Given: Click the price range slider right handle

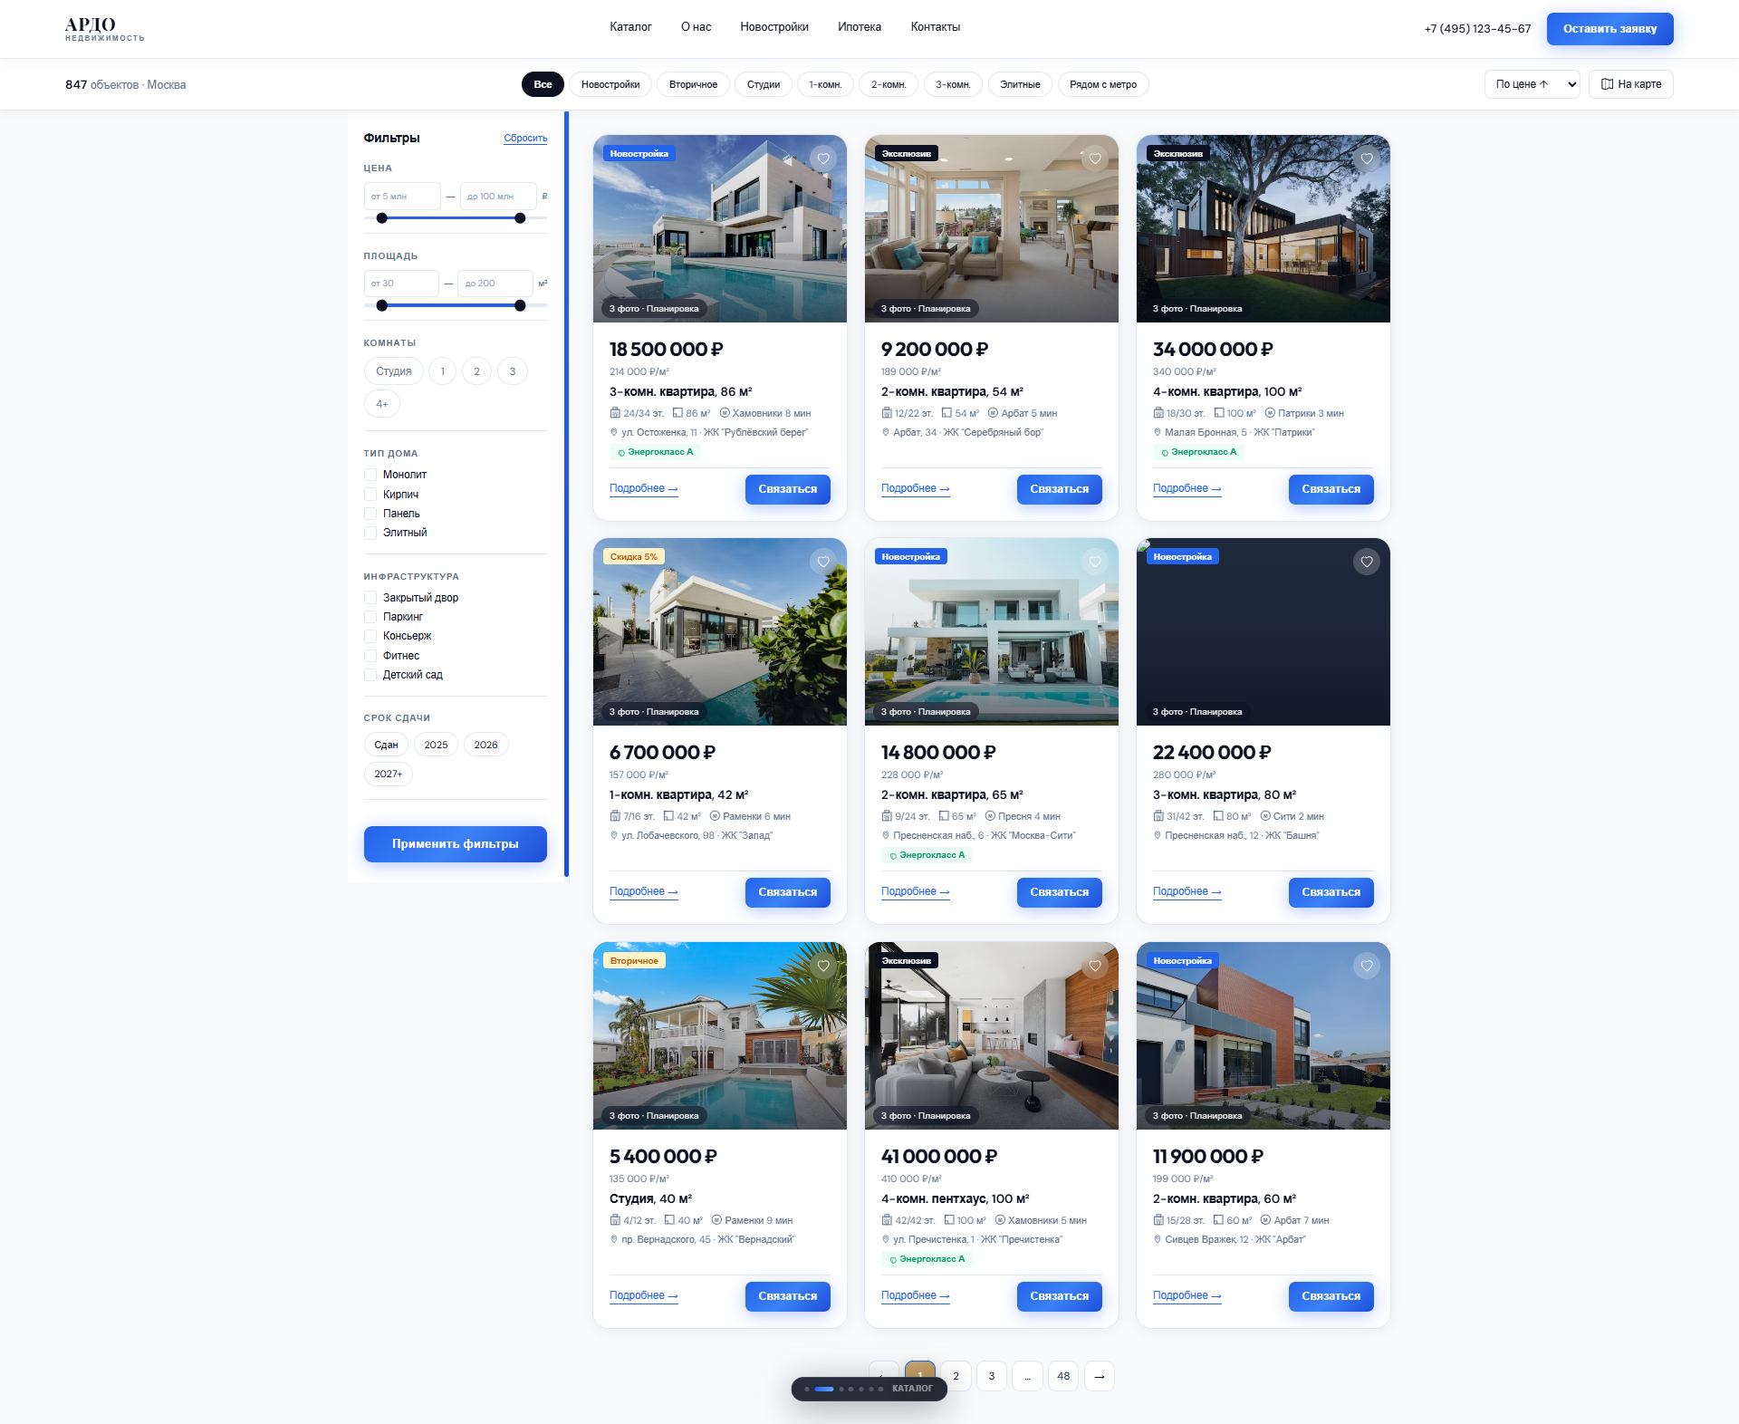Looking at the screenshot, I should 520,218.
